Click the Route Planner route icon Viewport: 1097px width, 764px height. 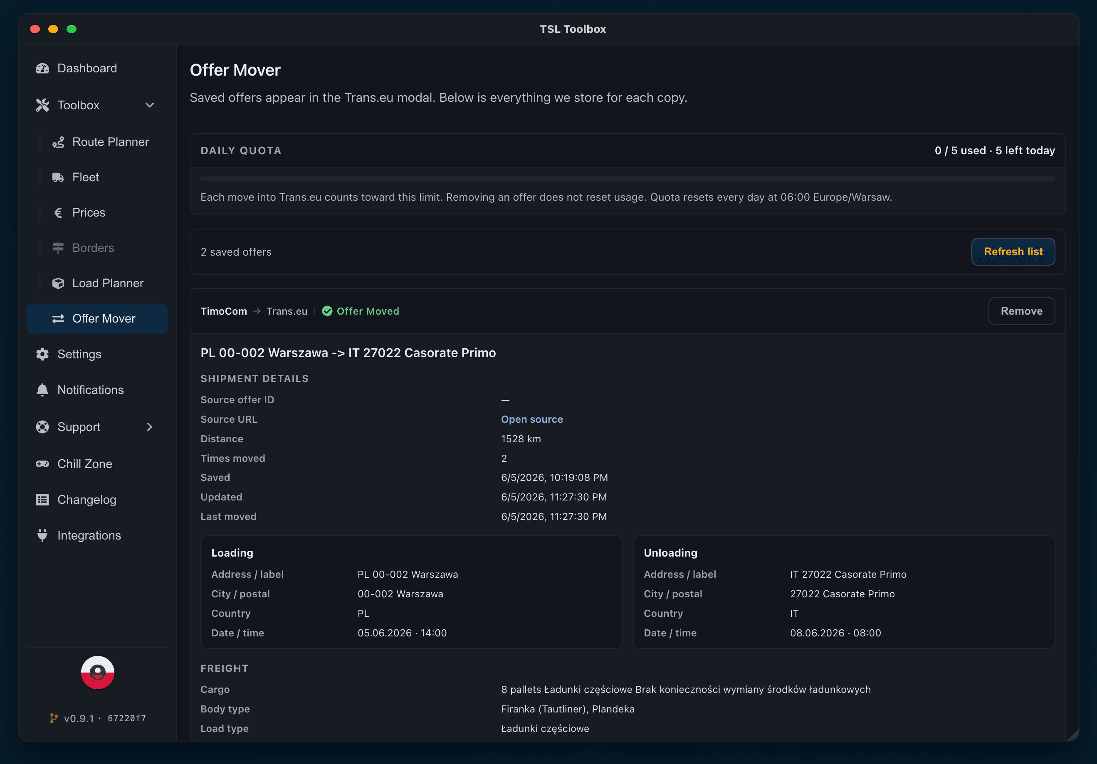(58, 142)
